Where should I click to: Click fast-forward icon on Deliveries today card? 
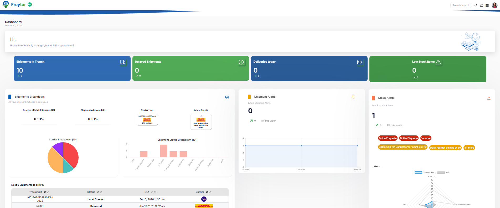tap(360, 62)
